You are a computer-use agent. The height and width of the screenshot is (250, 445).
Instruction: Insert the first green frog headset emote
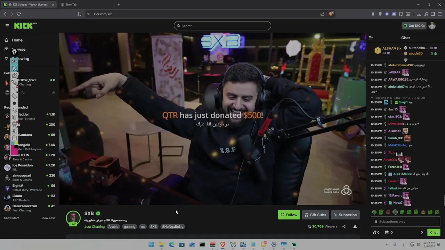374,212
